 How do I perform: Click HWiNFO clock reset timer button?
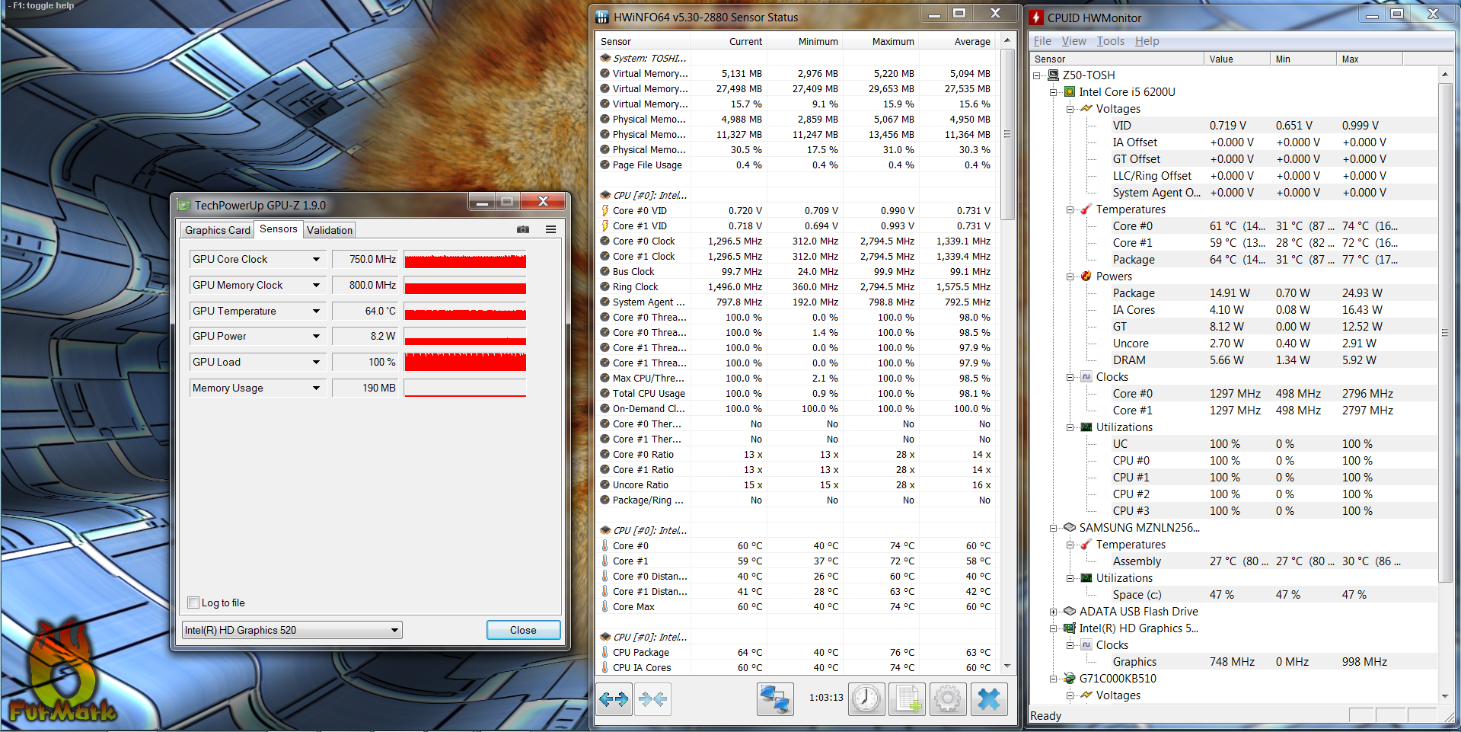coord(866,698)
